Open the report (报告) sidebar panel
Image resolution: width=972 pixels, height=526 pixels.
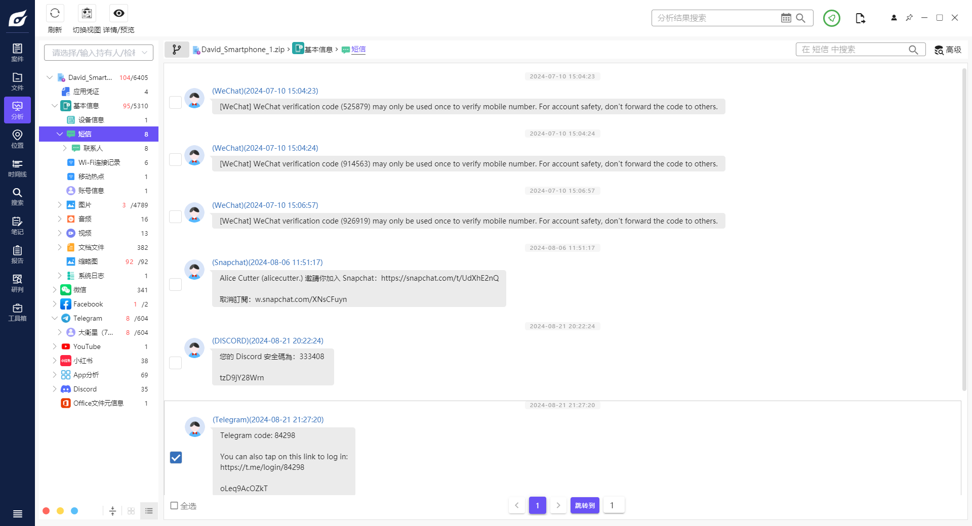point(17,254)
